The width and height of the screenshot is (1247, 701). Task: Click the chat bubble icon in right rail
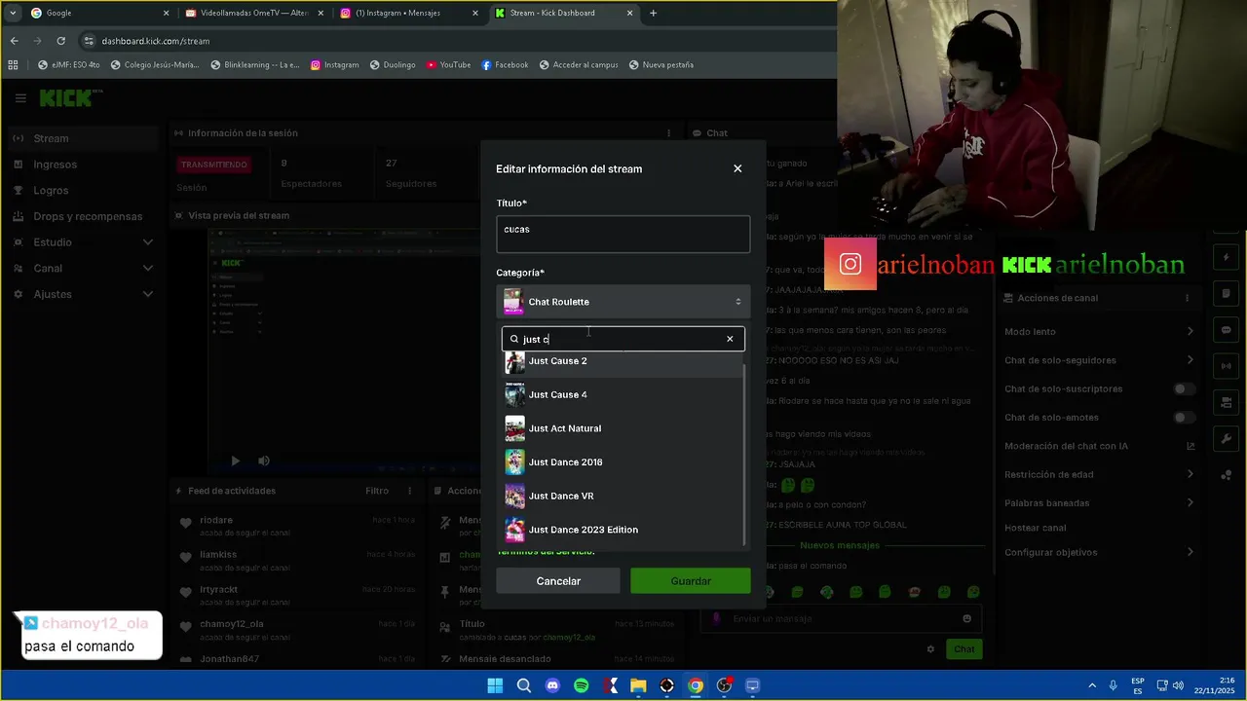[1227, 330]
